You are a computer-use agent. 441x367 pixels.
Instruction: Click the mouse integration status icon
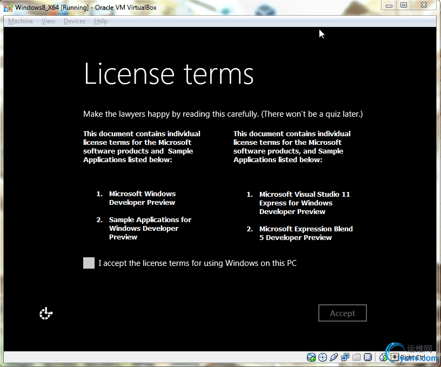[x=383, y=357]
